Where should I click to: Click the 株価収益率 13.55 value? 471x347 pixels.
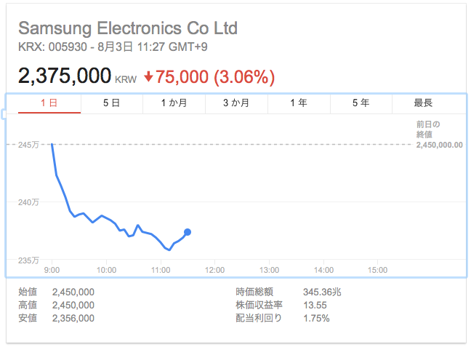tap(313, 306)
